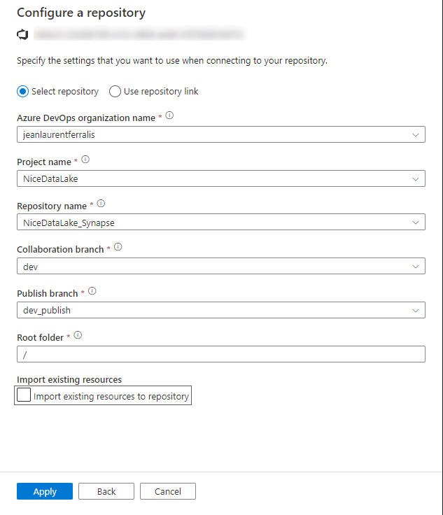
Task: Click info icon next to Root folder
Action: coord(78,335)
